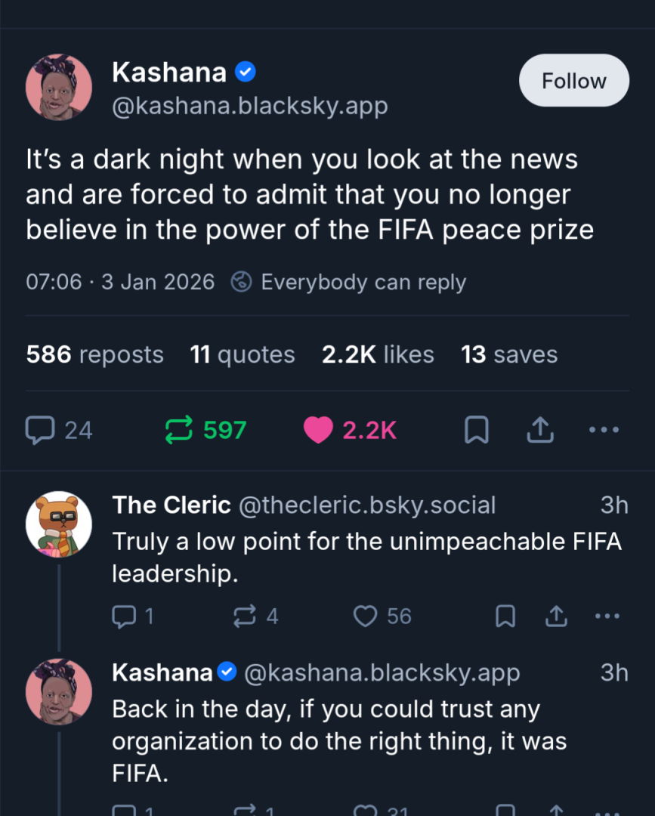The image size is (655, 816).
Task: View the 2.2K likes list
Action: click(x=378, y=354)
